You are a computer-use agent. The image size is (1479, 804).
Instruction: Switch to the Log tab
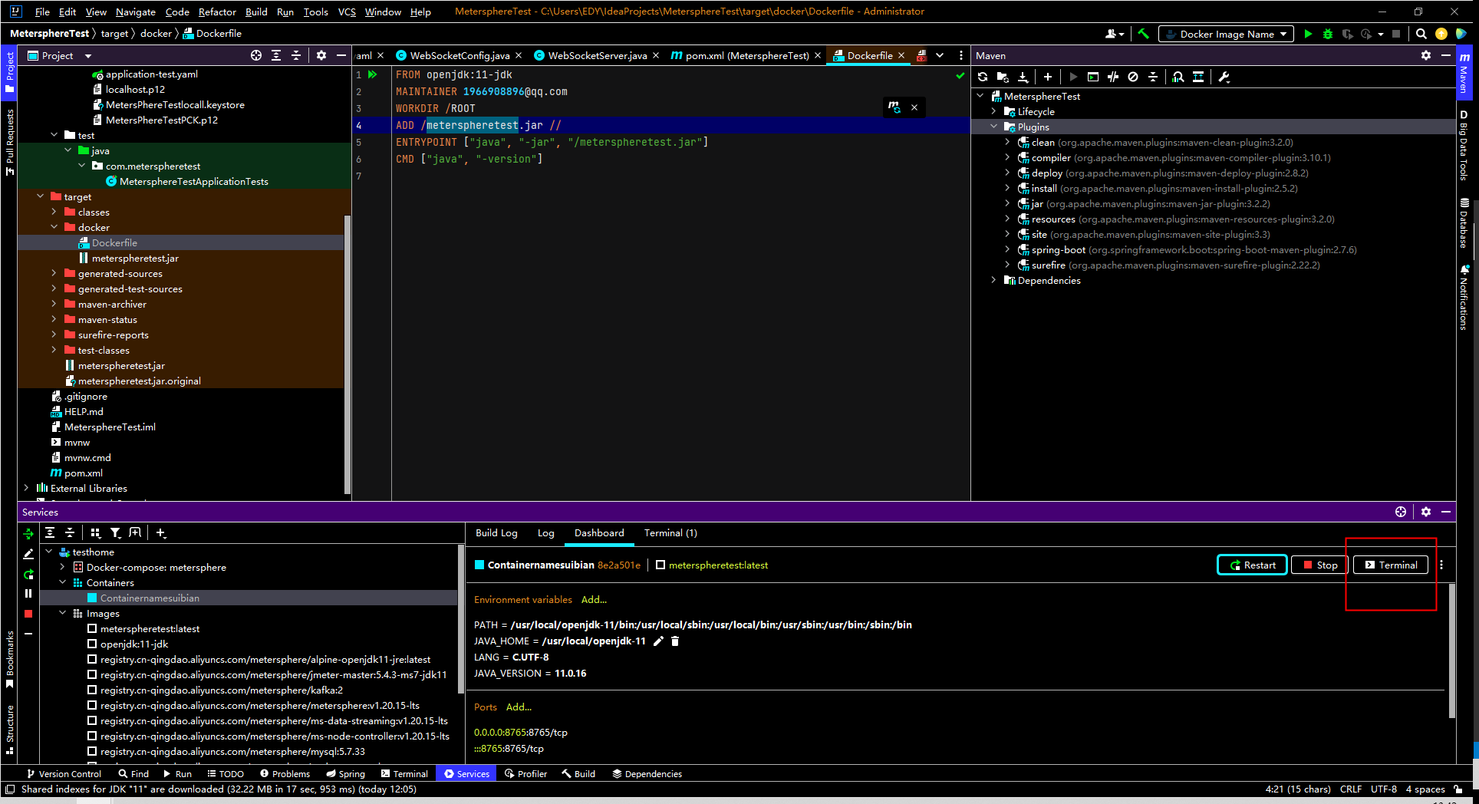(545, 533)
